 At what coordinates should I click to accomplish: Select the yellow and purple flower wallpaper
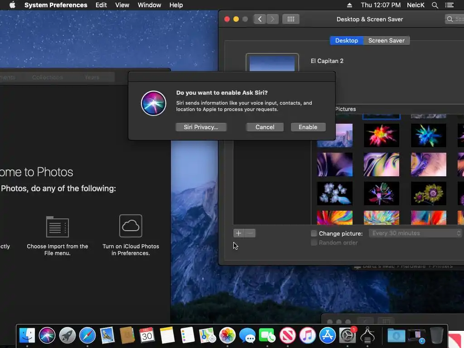(429, 193)
